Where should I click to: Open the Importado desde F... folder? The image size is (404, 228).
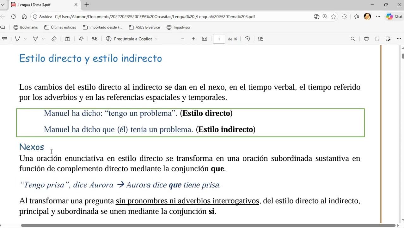click(x=102, y=27)
